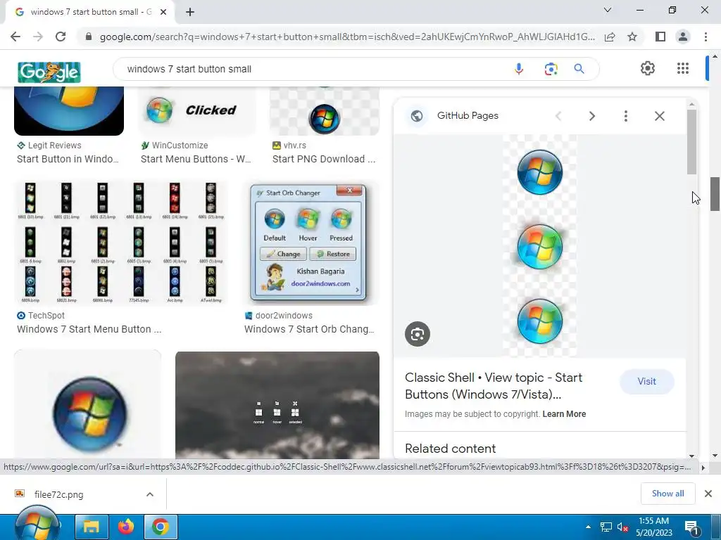This screenshot has height=540, width=721.
Task: Open preview panel more options menu
Action: point(626,116)
